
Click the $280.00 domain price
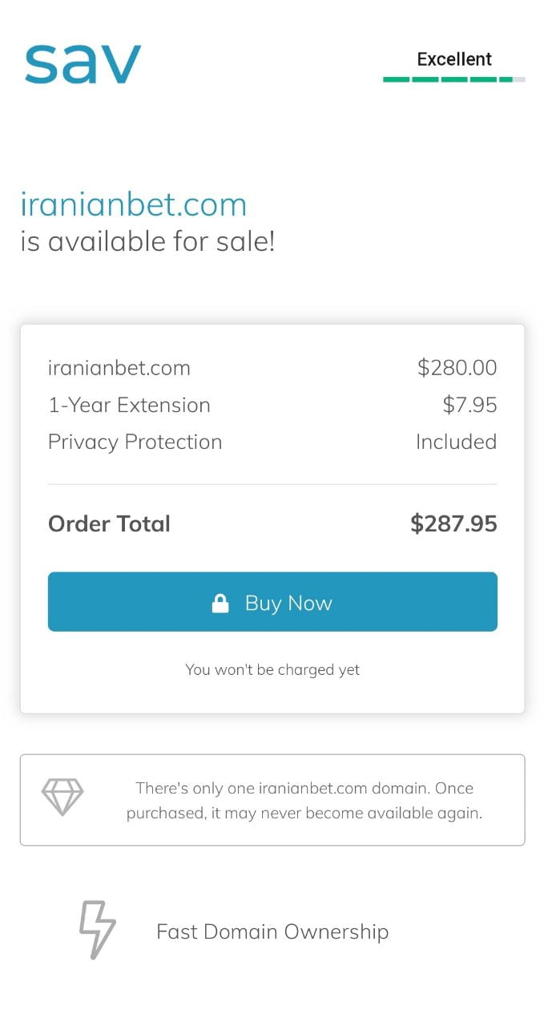457,369
